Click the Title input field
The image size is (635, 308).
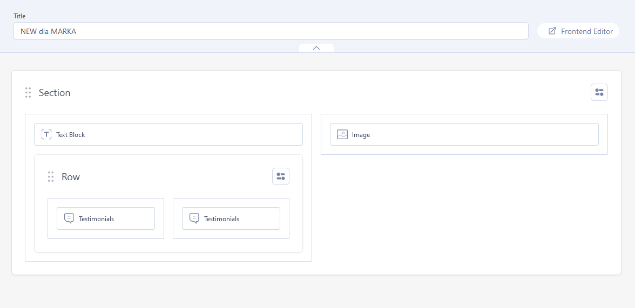click(x=270, y=31)
